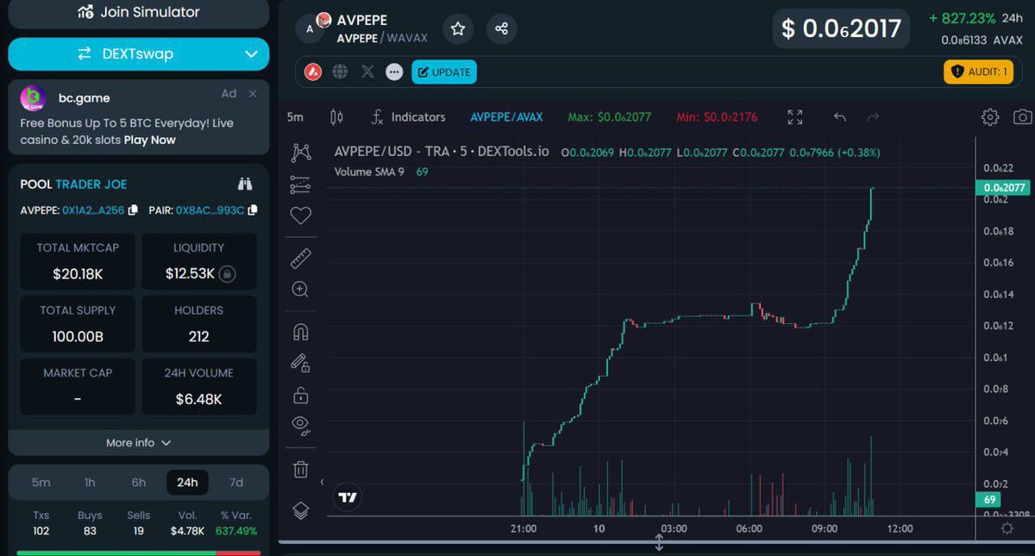
Task: Switch chart to fullscreen mode
Action: 795,117
